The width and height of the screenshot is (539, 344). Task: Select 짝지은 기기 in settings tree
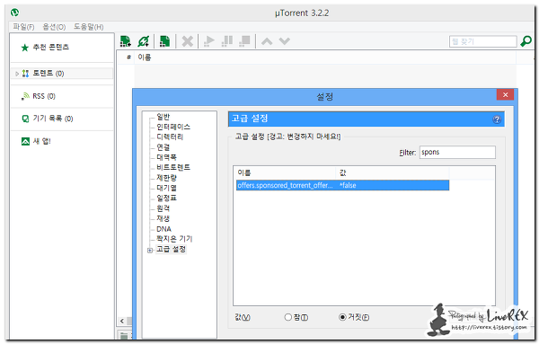174,239
